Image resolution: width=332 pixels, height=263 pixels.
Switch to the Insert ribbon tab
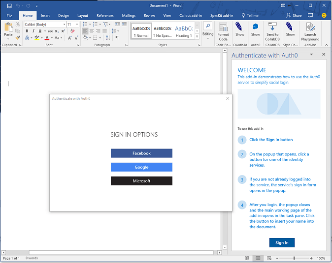[45, 15]
